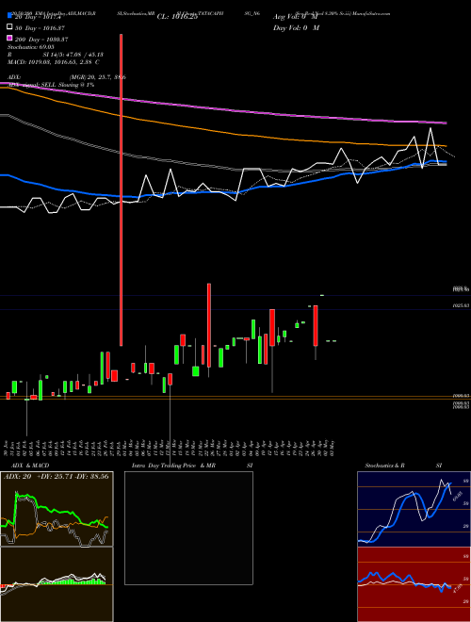Click the ADX '(MGR) 20, 25.7, 38.6' values
471x622 pixels.
click(x=97, y=77)
